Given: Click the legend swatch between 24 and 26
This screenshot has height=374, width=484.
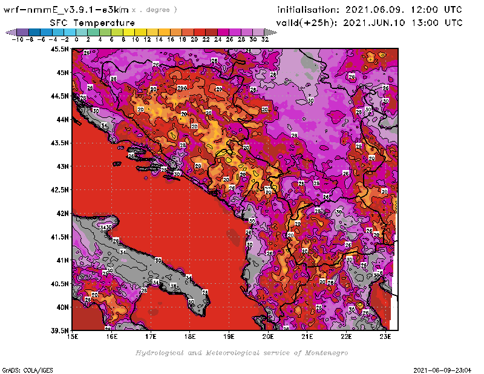Looking at the screenshot, I should pos(223,33).
